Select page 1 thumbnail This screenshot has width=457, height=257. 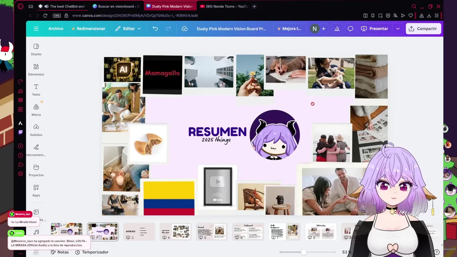tap(66, 232)
